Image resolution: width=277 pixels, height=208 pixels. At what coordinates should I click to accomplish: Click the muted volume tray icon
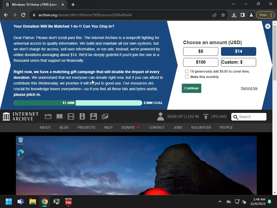point(244,201)
